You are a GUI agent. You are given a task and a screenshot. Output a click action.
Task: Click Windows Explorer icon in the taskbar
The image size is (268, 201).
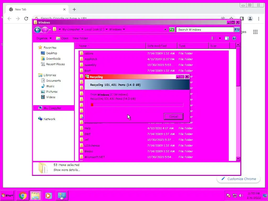tap(35, 195)
